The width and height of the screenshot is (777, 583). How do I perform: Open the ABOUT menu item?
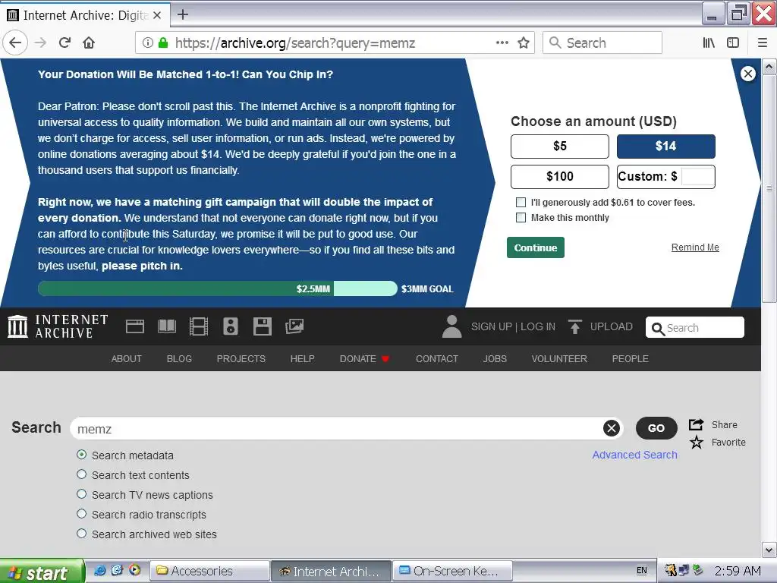[x=127, y=358]
